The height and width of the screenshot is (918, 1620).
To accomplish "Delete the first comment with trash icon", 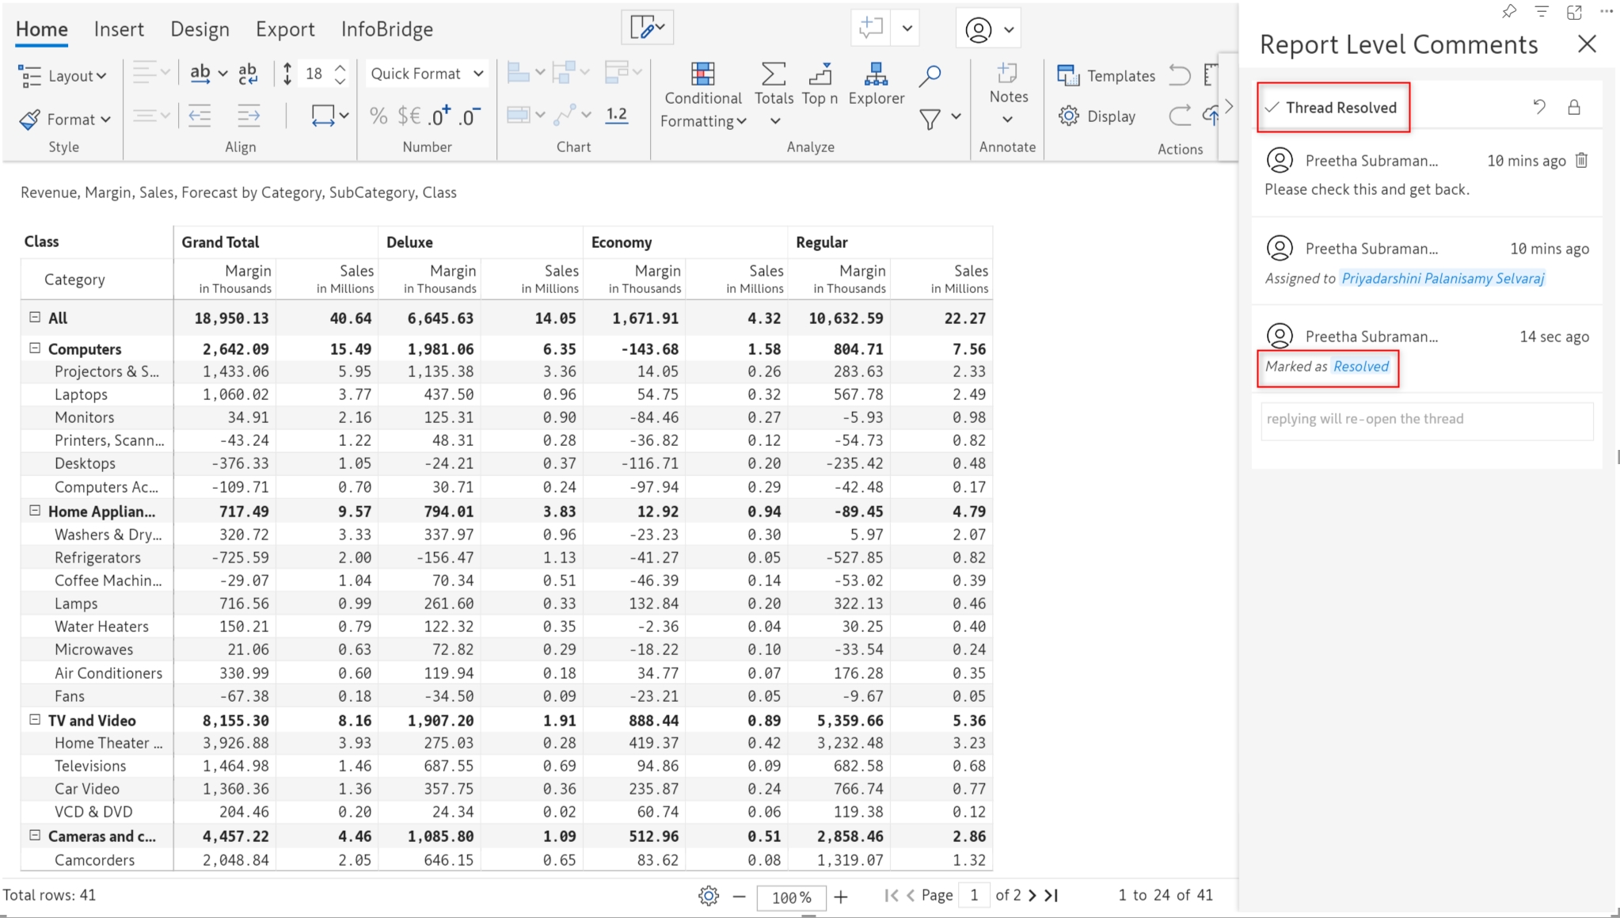I will coord(1581,161).
